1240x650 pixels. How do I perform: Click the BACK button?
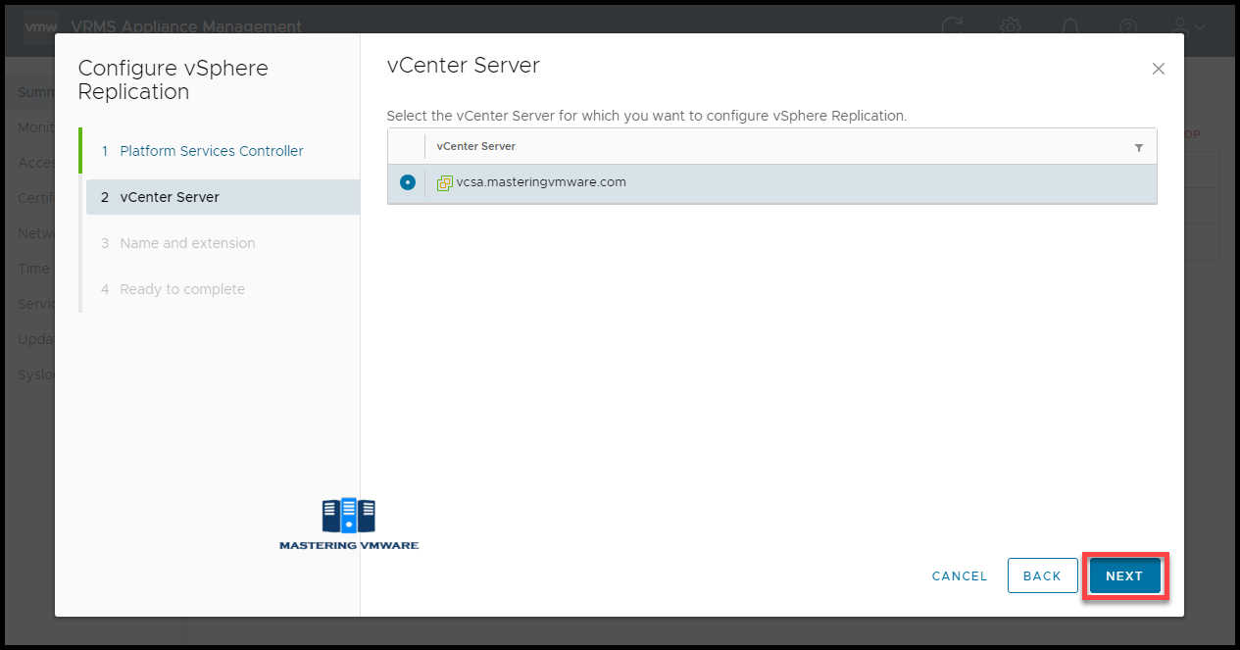coord(1042,575)
